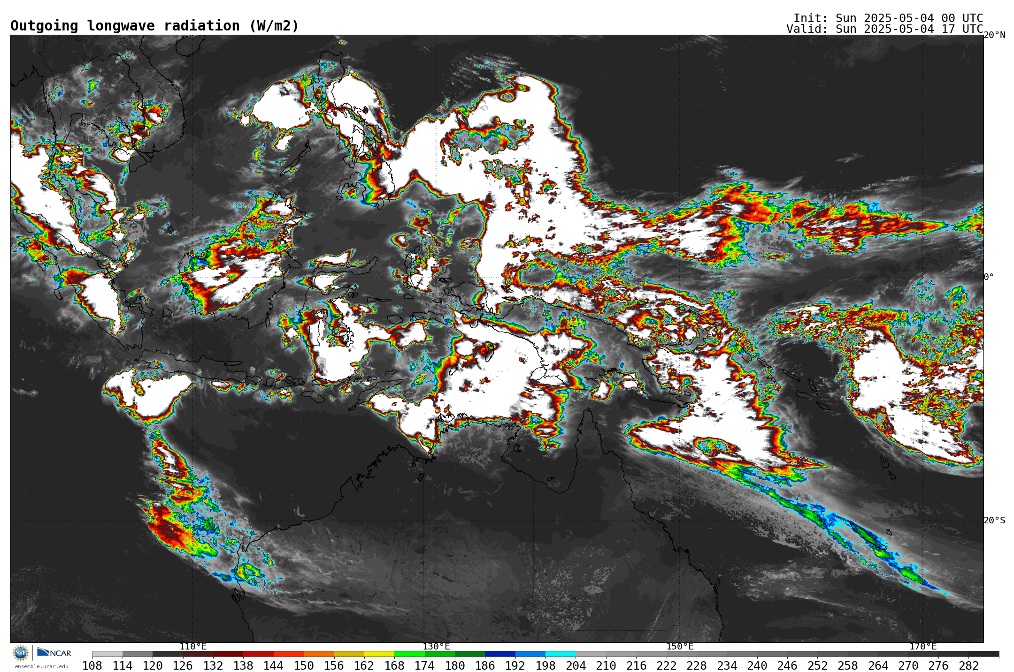
Task: Click the 120 colorbar value
Action: 153,666
